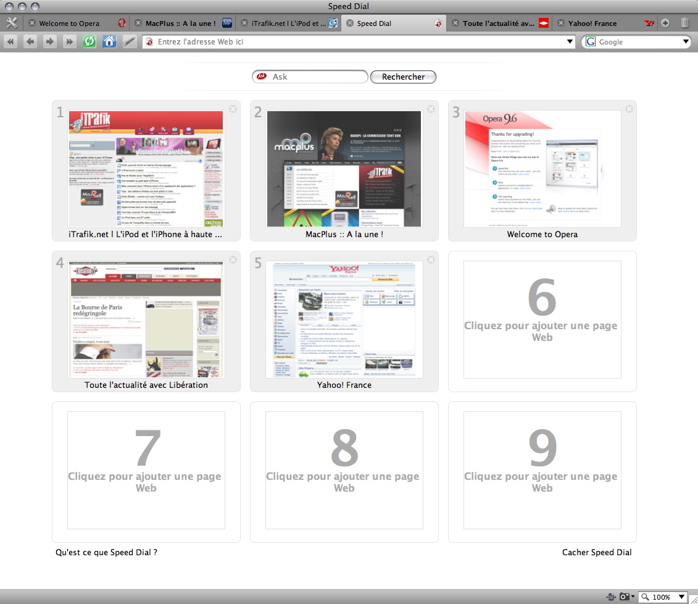This screenshot has width=698, height=604.
Task: Click the Google icon in the search field
Action: pos(591,42)
